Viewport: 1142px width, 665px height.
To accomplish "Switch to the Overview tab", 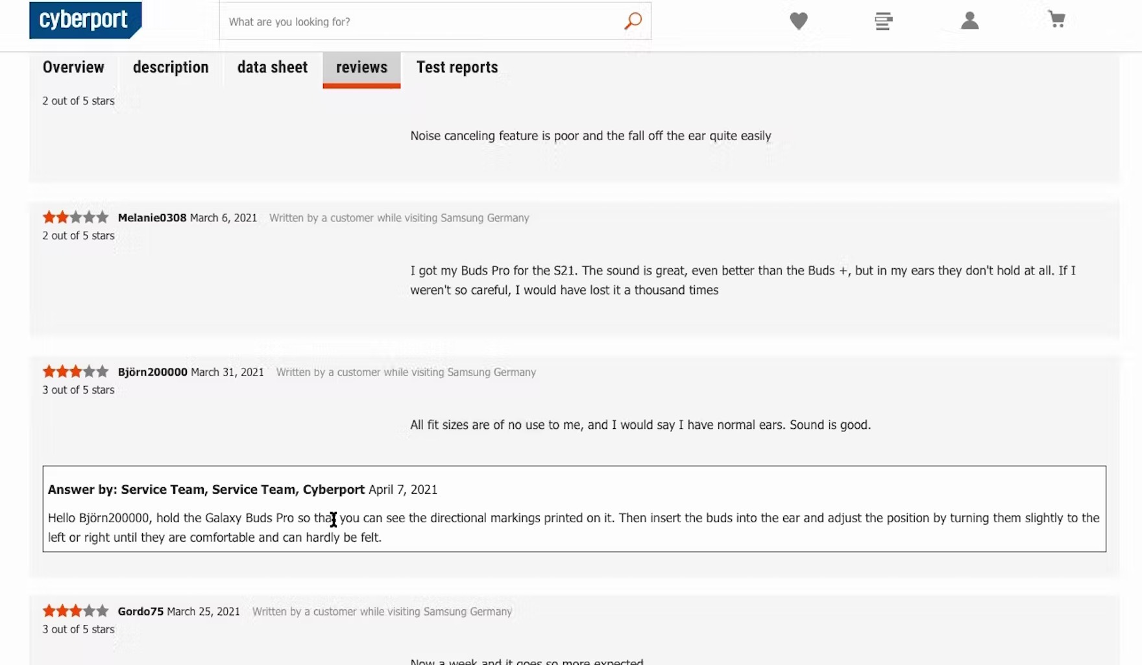I will point(73,67).
